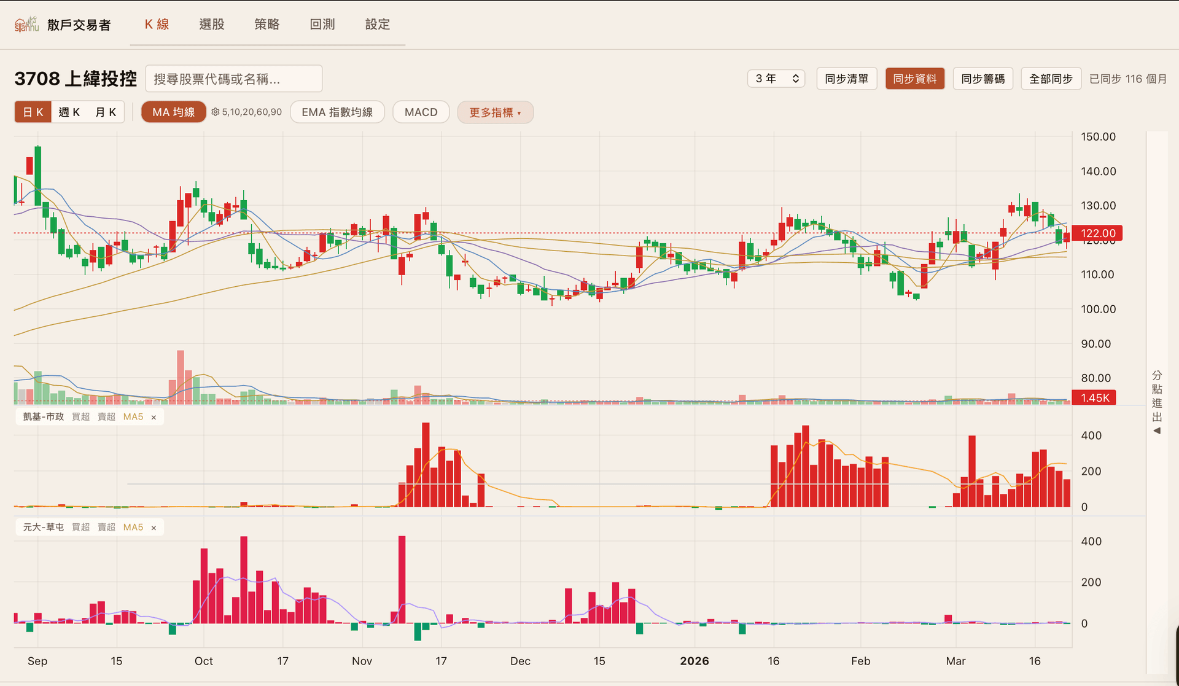Close the 元大-草屯 broker panel

(x=154, y=528)
